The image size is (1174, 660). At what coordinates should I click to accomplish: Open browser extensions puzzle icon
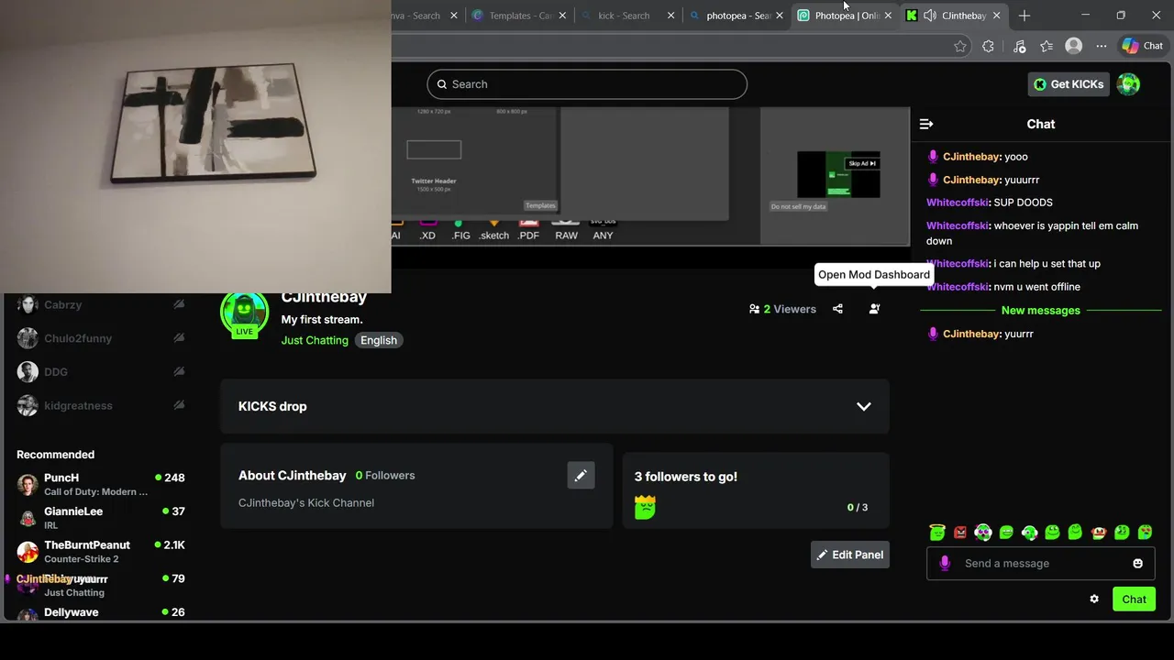988,46
